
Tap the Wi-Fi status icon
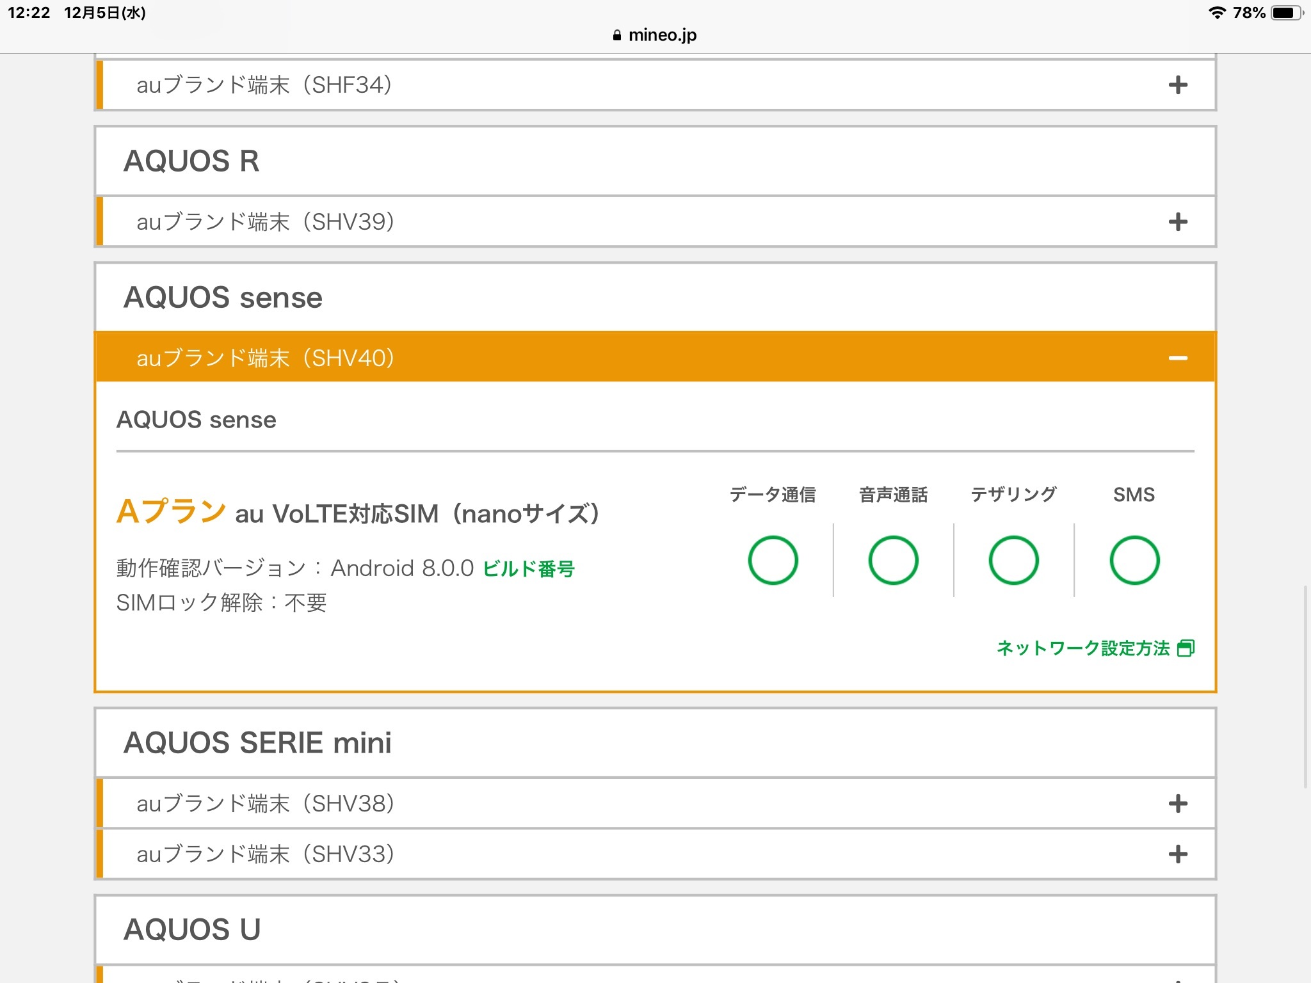pyautogui.click(x=1216, y=13)
